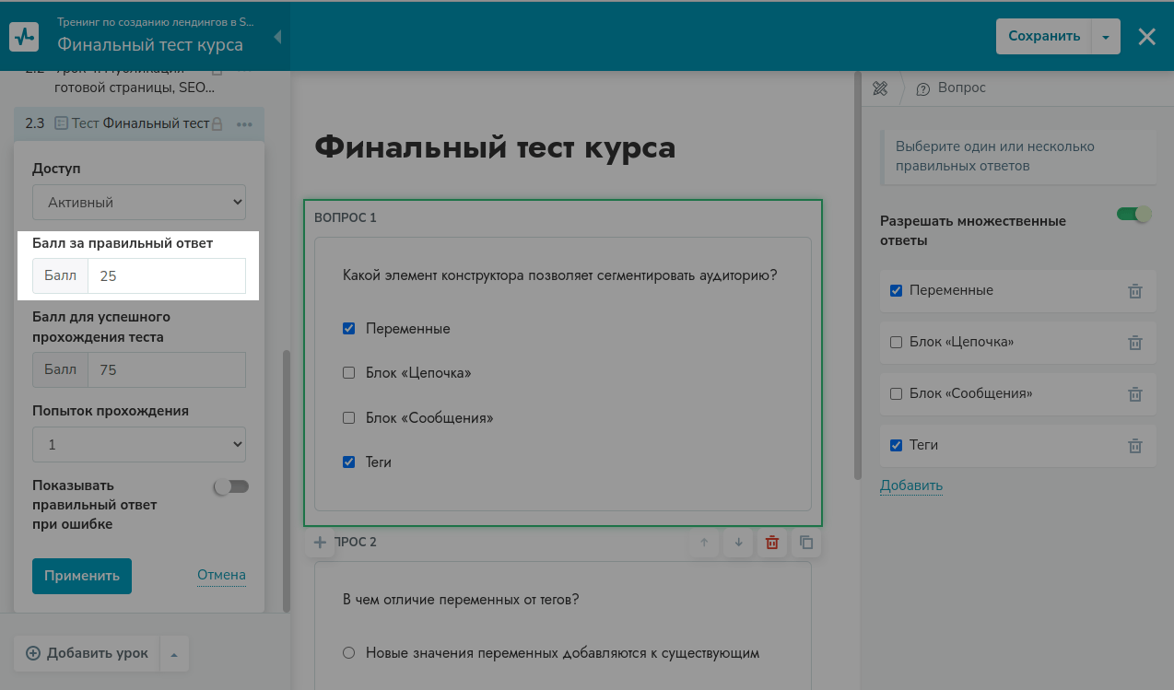The image size is (1174, 690).
Task: Click the red trash icon to delete question
Action: (772, 543)
